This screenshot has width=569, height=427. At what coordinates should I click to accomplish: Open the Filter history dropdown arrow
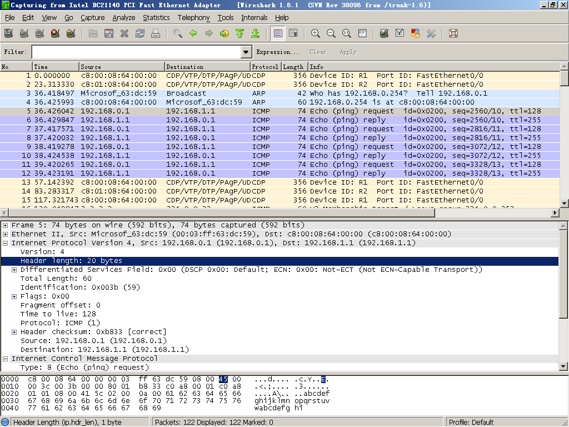click(246, 52)
